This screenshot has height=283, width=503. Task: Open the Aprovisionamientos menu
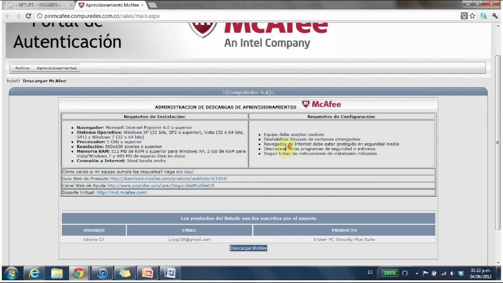(x=57, y=68)
